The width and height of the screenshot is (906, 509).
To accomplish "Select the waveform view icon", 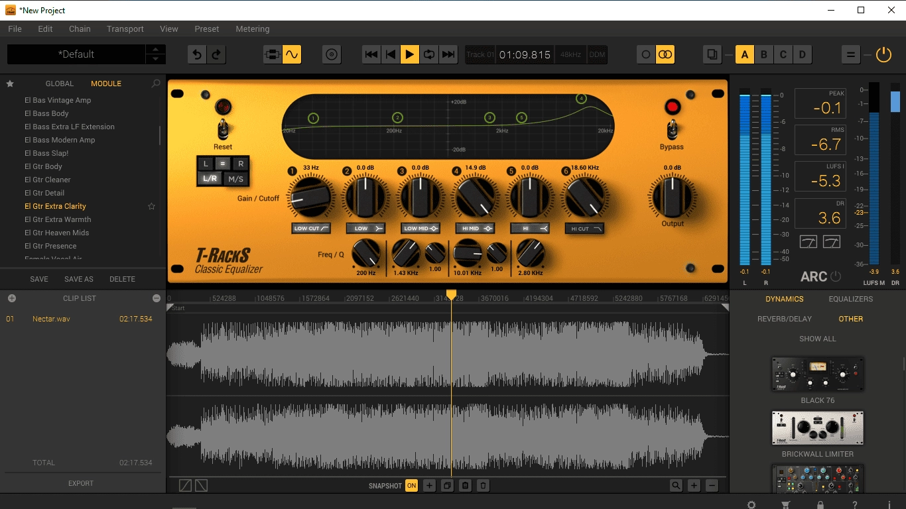I will point(292,54).
